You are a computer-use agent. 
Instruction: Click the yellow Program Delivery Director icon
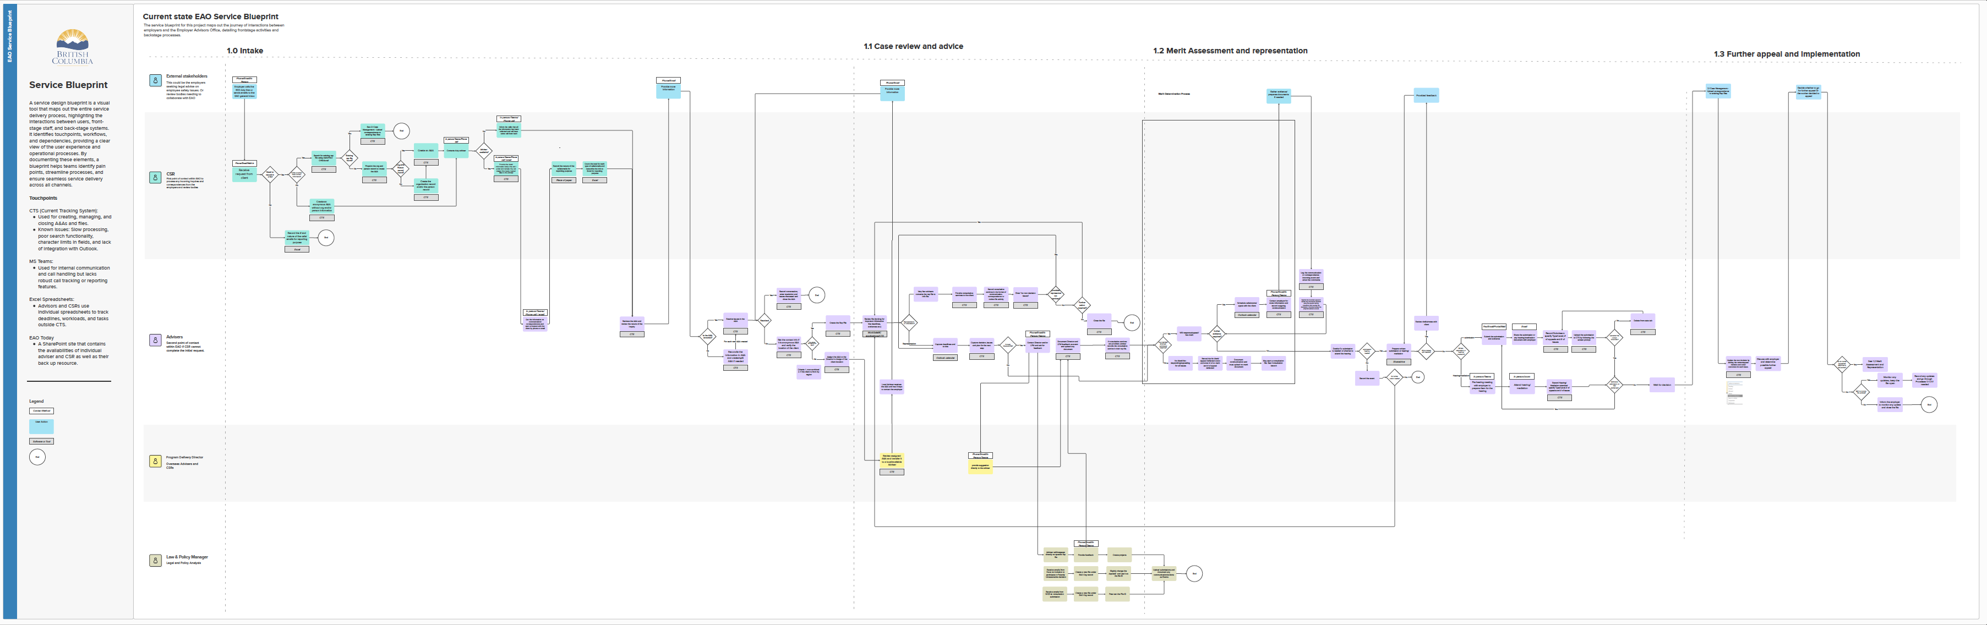tap(155, 461)
